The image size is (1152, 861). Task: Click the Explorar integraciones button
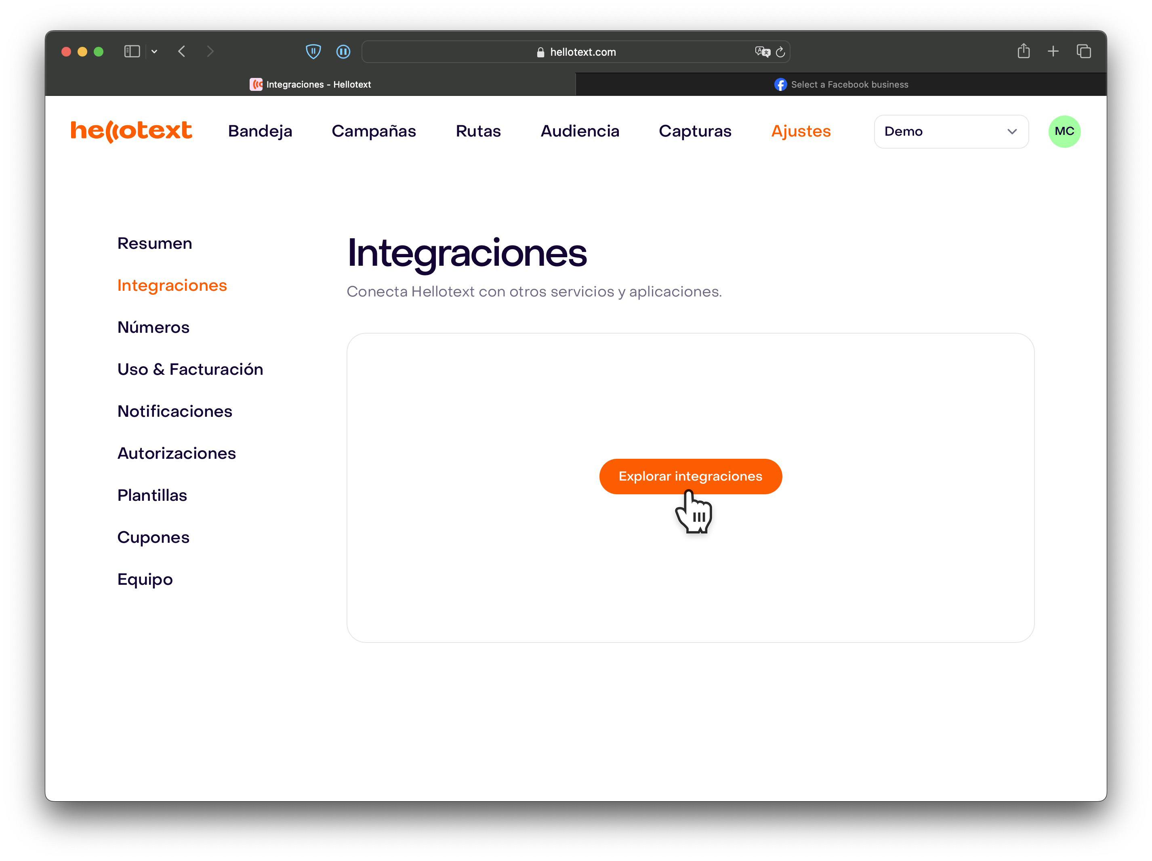[691, 476]
